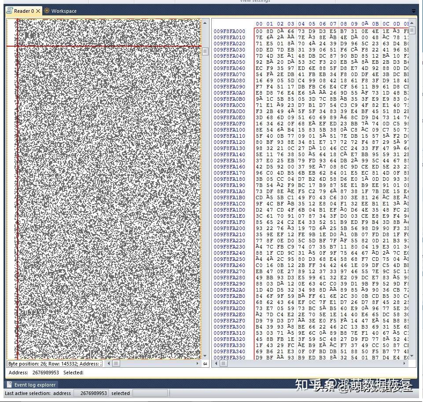Click the empty selected field in status bar

pos(150,393)
